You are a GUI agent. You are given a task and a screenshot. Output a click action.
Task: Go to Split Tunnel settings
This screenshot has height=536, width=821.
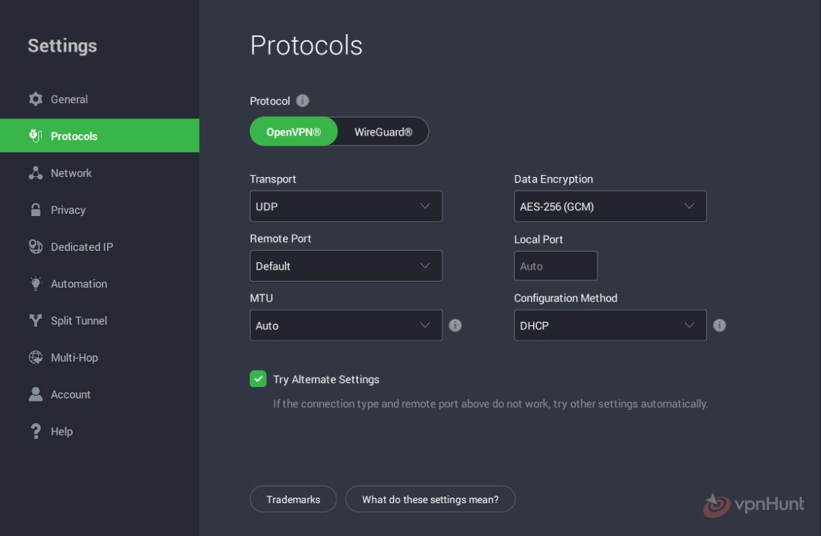tap(100, 321)
